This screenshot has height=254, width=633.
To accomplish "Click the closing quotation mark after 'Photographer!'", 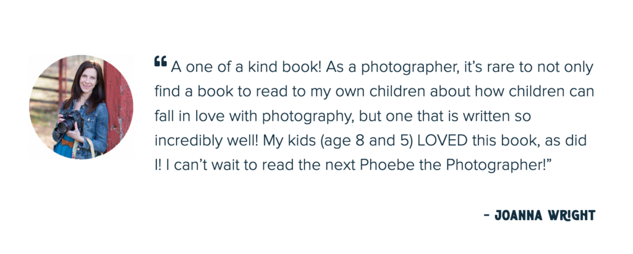I will (x=549, y=162).
